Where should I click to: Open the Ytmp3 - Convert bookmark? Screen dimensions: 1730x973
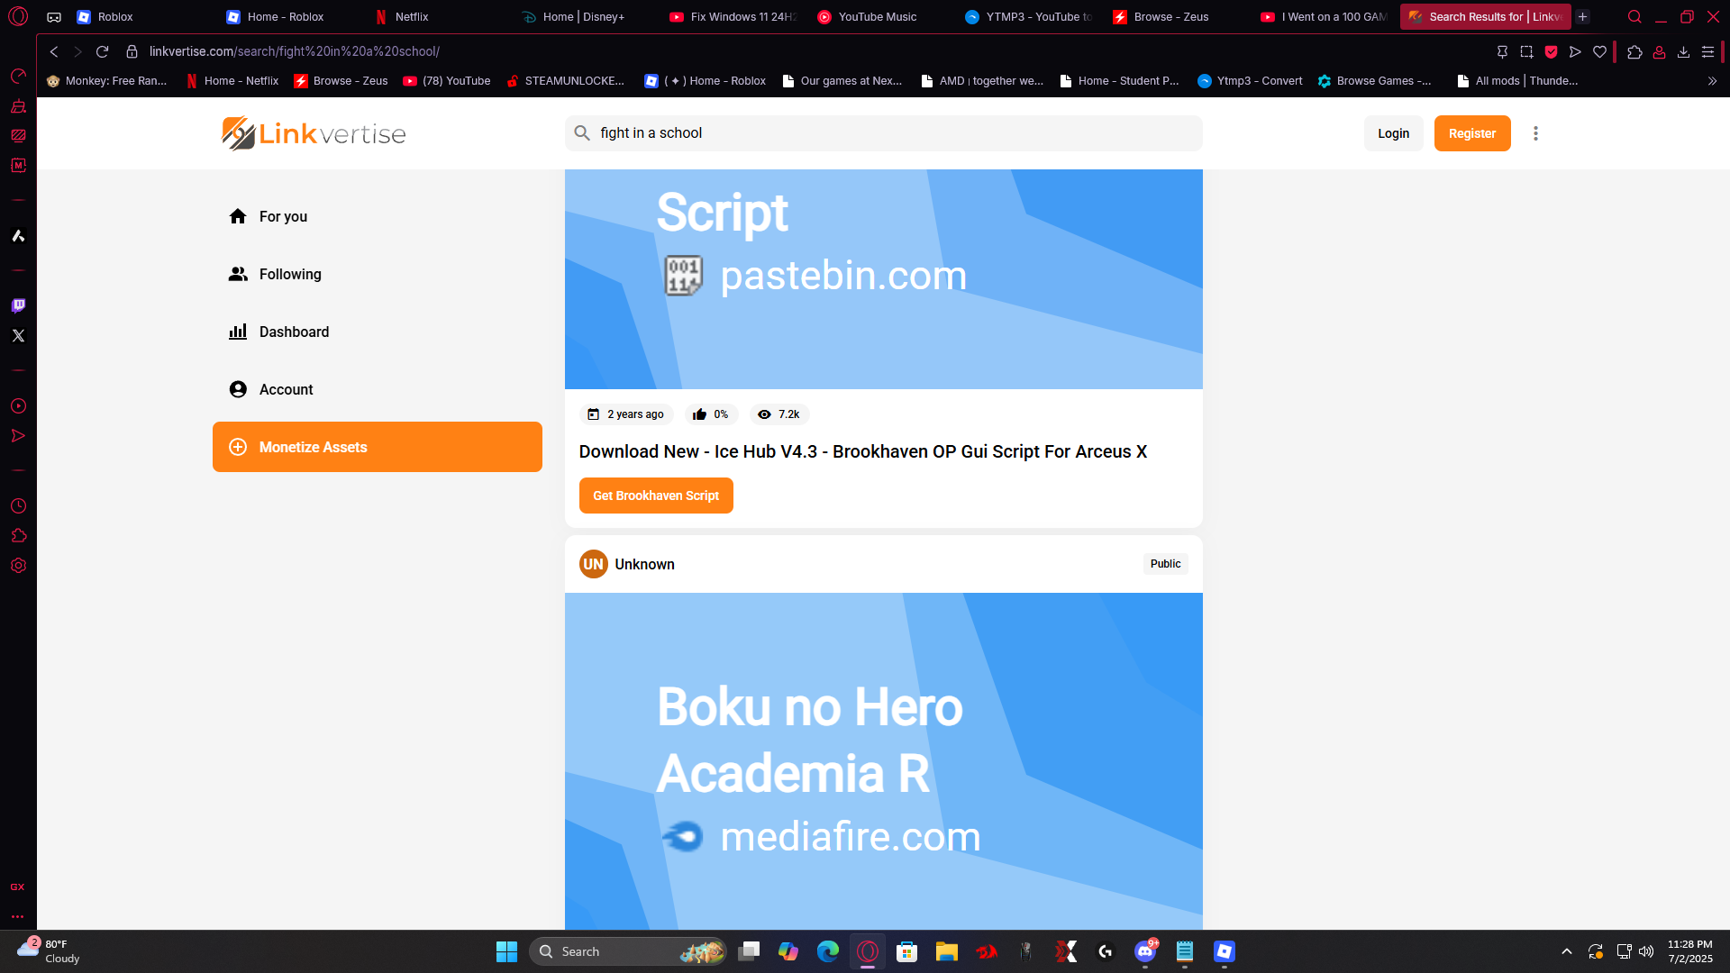point(1250,81)
